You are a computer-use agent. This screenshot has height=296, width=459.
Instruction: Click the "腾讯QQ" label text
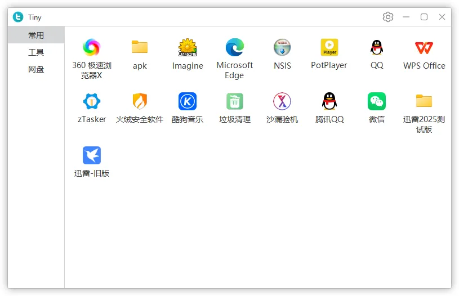click(329, 119)
